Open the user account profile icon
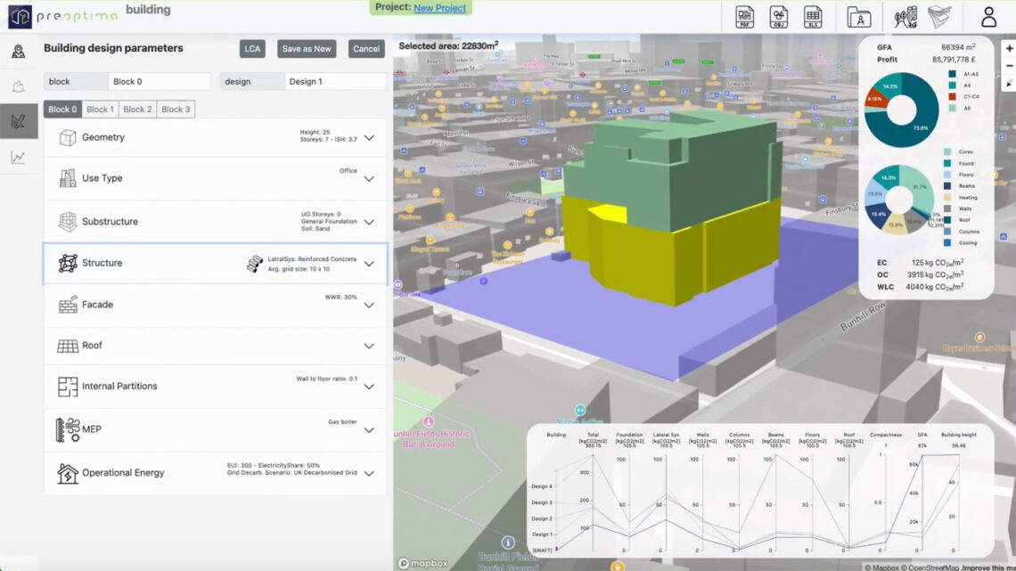 click(x=988, y=16)
